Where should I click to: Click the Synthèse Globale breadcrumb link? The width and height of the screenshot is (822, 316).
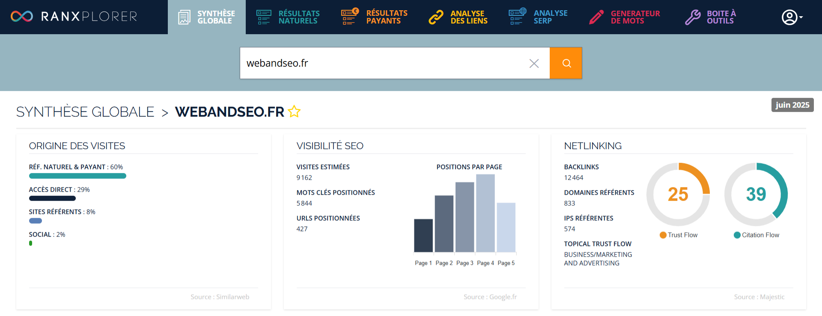tap(85, 112)
